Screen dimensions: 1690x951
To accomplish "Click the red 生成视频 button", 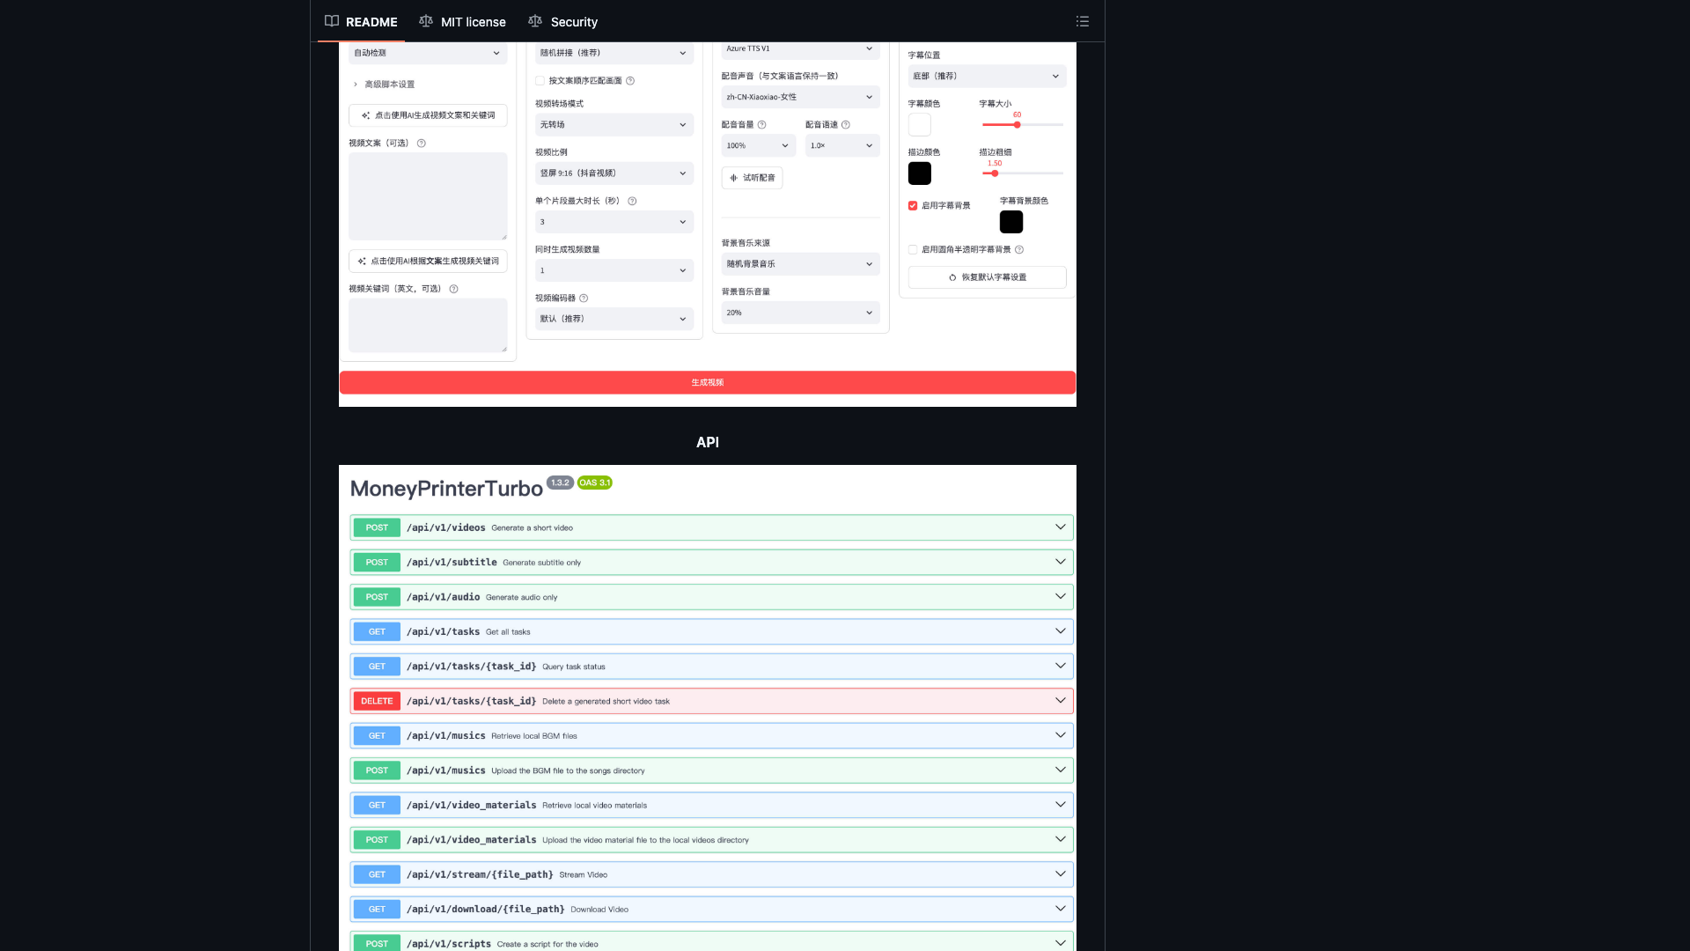I will 708,382.
